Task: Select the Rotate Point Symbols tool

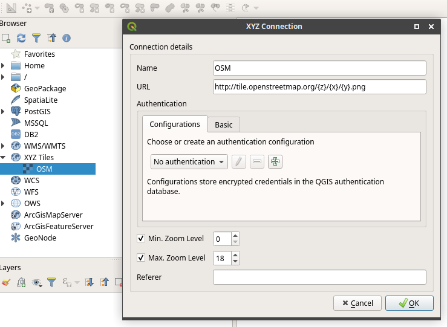Action: pyautogui.click(x=246, y=8)
